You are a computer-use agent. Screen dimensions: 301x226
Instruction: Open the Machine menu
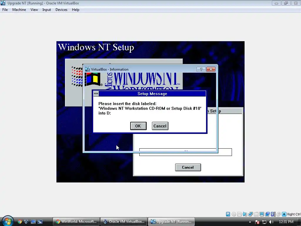(x=19, y=10)
